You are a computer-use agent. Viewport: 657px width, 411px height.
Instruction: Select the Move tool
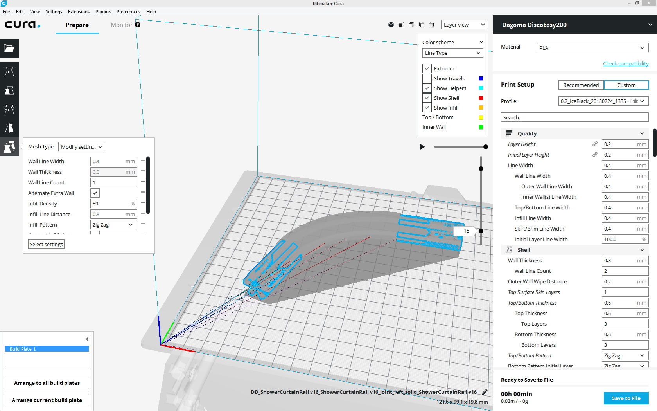point(9,72)
